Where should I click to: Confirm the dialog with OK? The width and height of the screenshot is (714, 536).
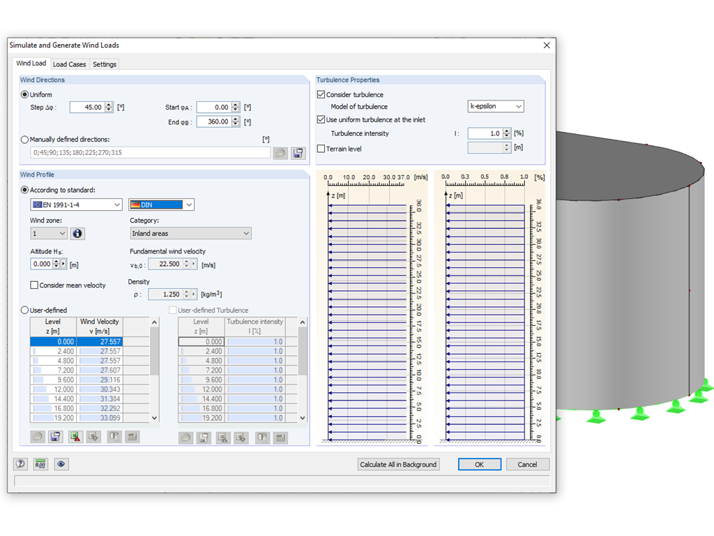click(x=479, y=464)
